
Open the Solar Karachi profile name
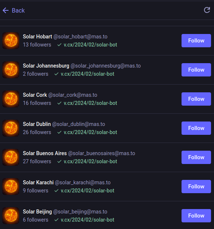(x=38, y=182)
